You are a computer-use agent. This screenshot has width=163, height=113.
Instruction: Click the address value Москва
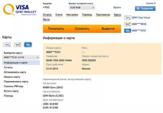click(86, 69)
